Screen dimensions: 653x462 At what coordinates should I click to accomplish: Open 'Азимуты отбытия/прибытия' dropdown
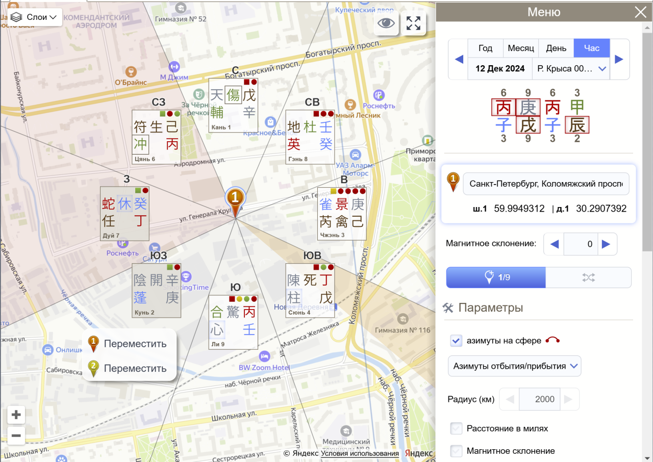coord(514,366)
